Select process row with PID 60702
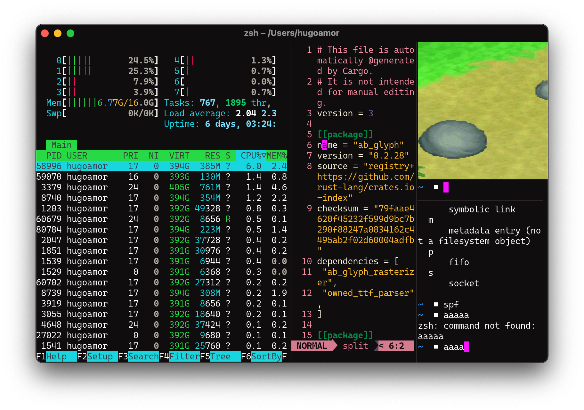This screenshot has width=584, height=410. click(161, 282)
